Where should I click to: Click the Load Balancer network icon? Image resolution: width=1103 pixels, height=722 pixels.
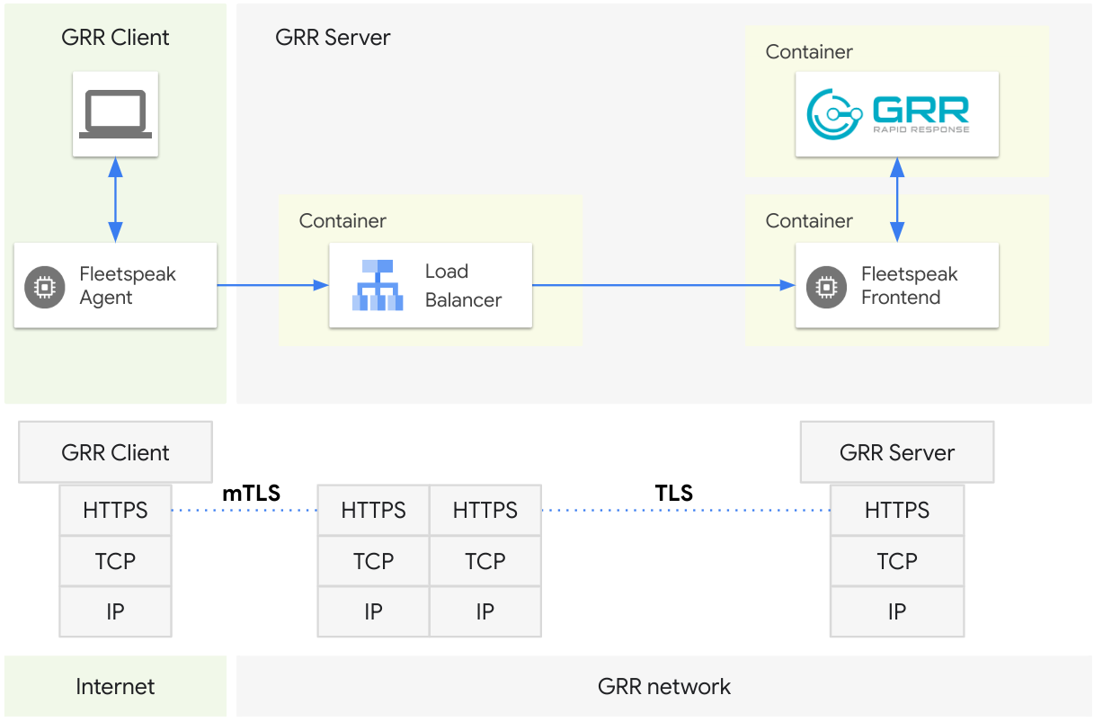pyautogui.click(x=377, y=285)
